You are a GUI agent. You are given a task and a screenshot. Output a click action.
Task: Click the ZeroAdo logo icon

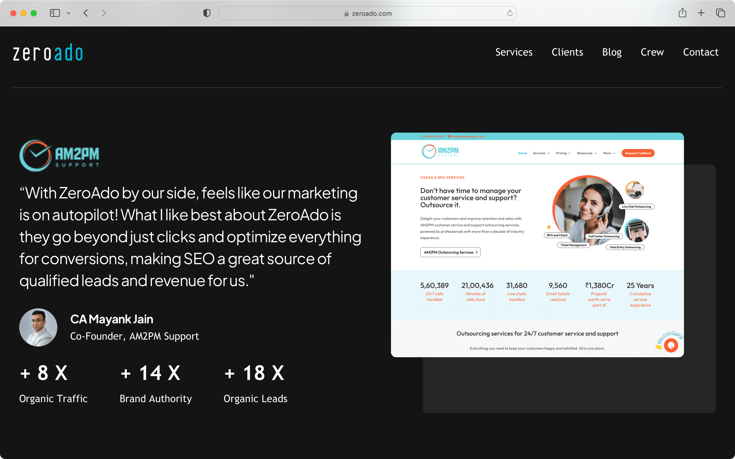[48, 52]
